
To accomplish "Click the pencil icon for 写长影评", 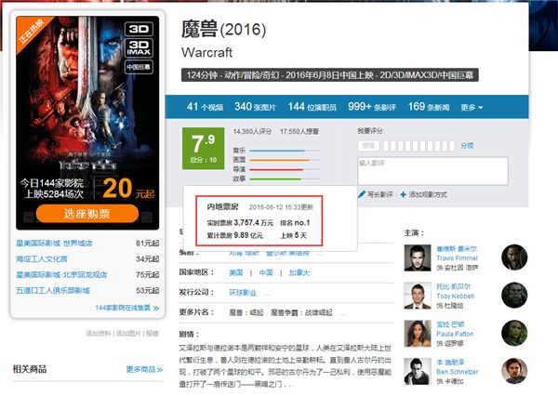I will (x=362, y=194).
